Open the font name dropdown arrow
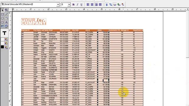The width and height of the screenshot is (189, 106). pyautogui.click(x=58, y=5)
